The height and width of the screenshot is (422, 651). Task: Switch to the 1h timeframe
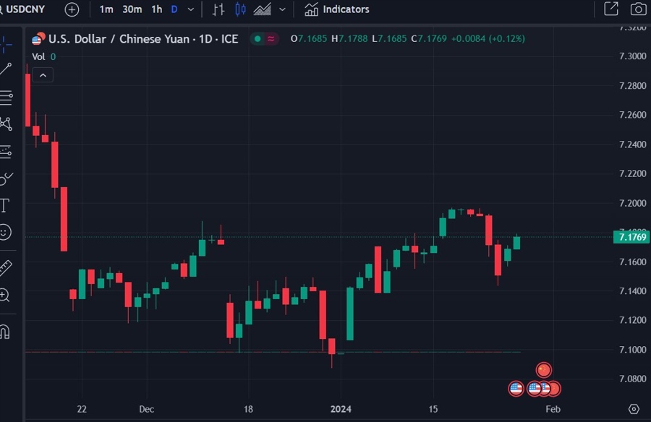pyautogui.click(x=156, y=9)
